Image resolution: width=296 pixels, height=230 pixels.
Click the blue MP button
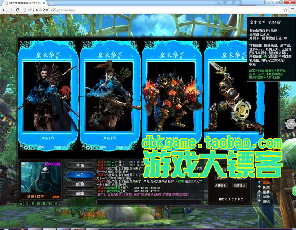80,175
